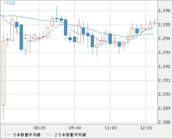Click the 2.296 price axis label

(x=164, y=11)
